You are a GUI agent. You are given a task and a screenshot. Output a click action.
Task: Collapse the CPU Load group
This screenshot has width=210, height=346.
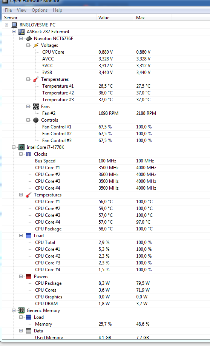coord(21,236)
